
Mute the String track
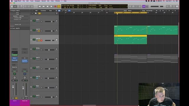tap(37, 50)
